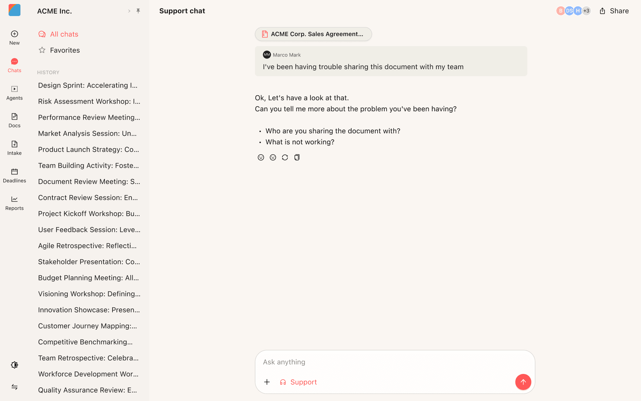Open the Docs section
Screen dimensions: 641x401
coord(14,117)
